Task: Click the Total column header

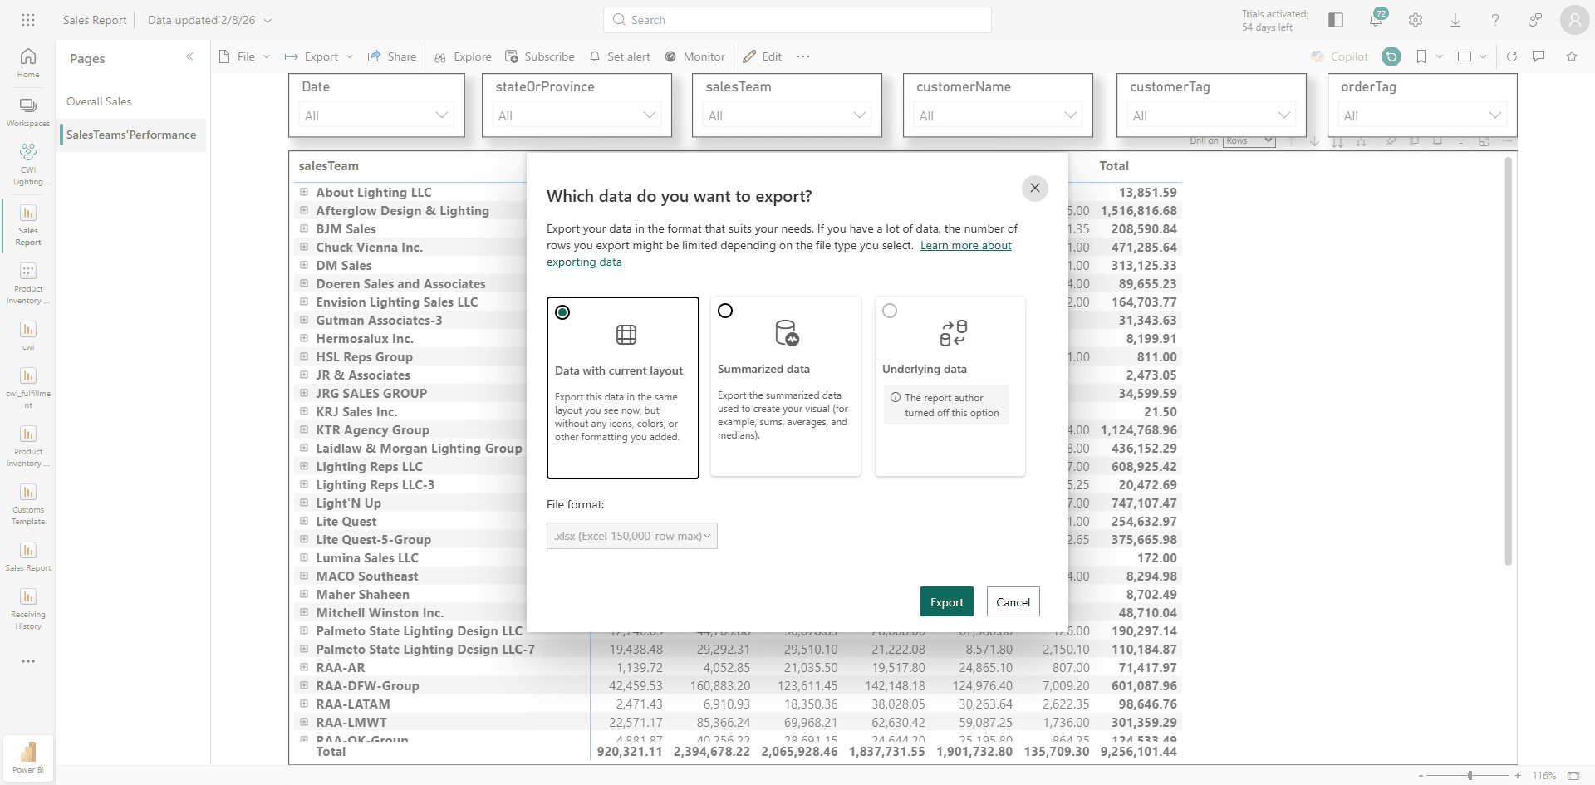Action: click(1113, 166)
